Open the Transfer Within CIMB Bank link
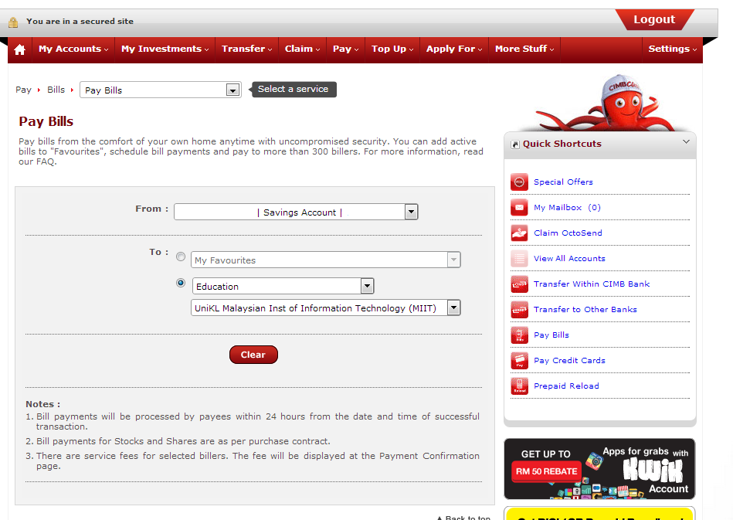This screenshot has height=520, width=733. click(x=592, y=284)
